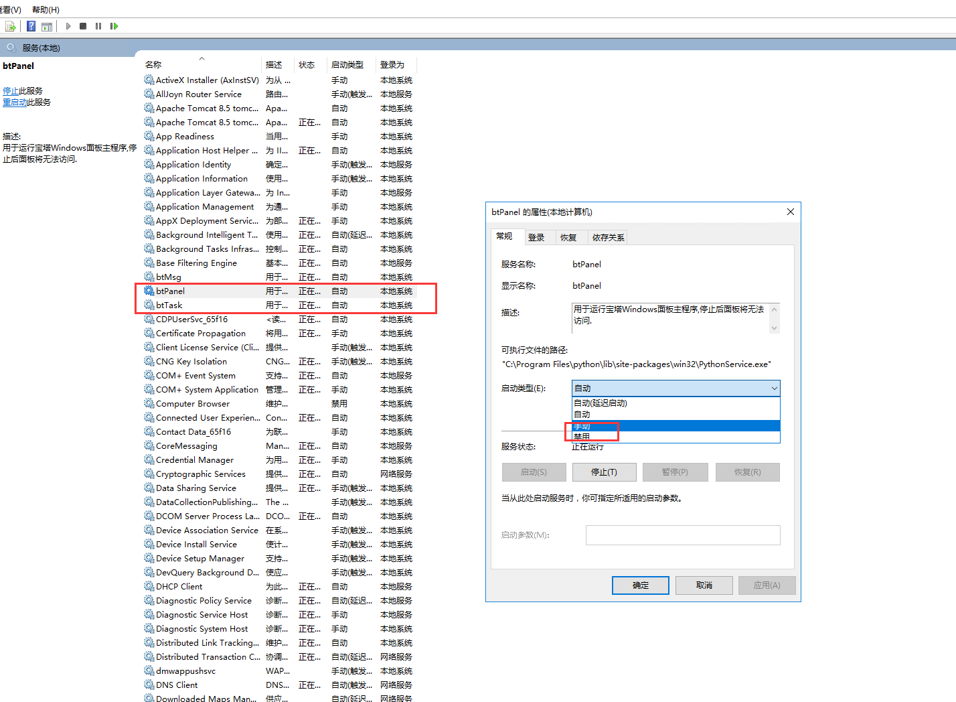This screenshot has width=956, height=702.
Task: Select the dmwappushsvc row
Action: [x=279, y=671]
